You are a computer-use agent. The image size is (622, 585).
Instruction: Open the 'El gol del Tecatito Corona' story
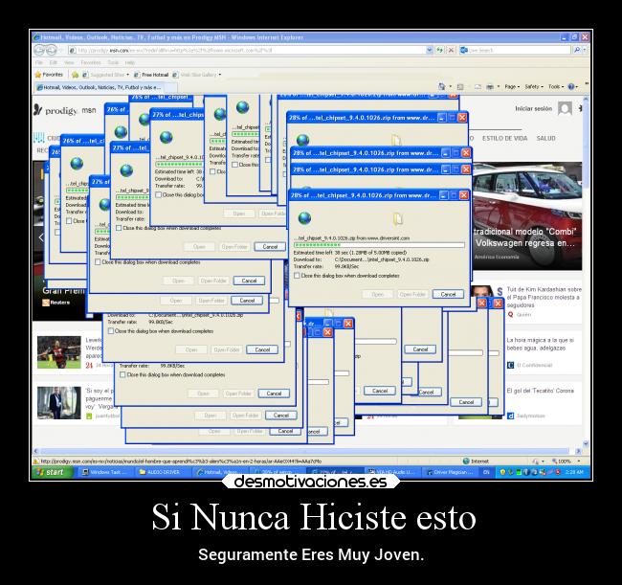pyautogui.click(x=540, y=391)
